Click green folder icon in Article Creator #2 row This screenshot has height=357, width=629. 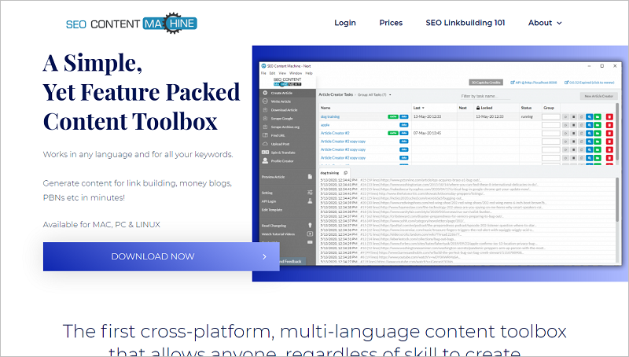(x=598, y=133)
